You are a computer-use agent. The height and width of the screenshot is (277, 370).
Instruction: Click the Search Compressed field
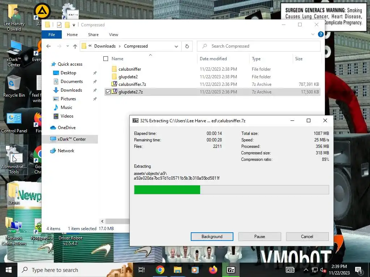tap(259, 46)
